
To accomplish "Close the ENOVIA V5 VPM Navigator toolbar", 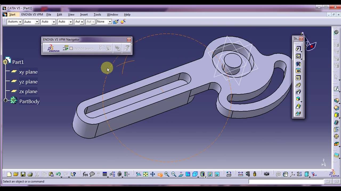I will pyautogui.click(x=129, y=40).
